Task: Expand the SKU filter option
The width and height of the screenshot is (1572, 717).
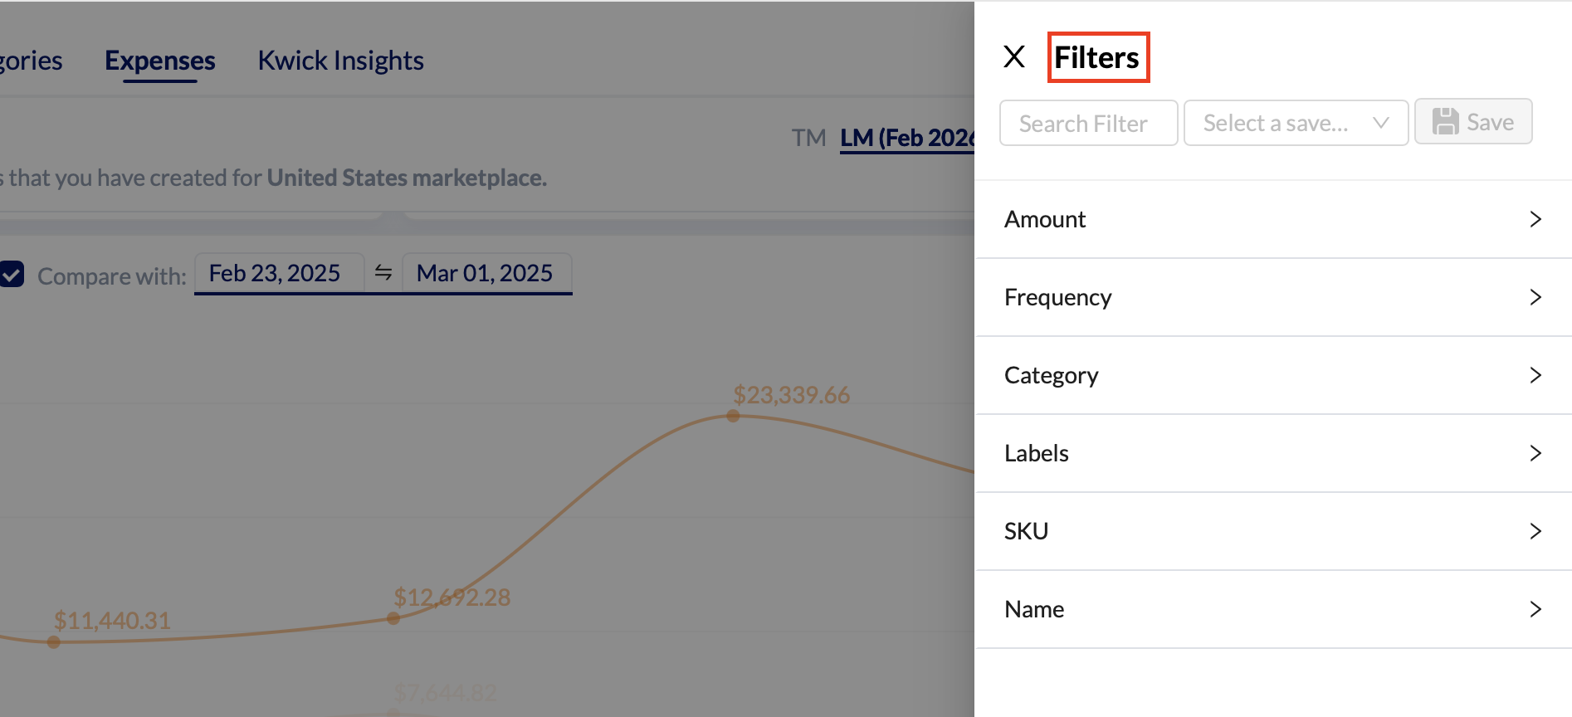Action: (1272, 531)
